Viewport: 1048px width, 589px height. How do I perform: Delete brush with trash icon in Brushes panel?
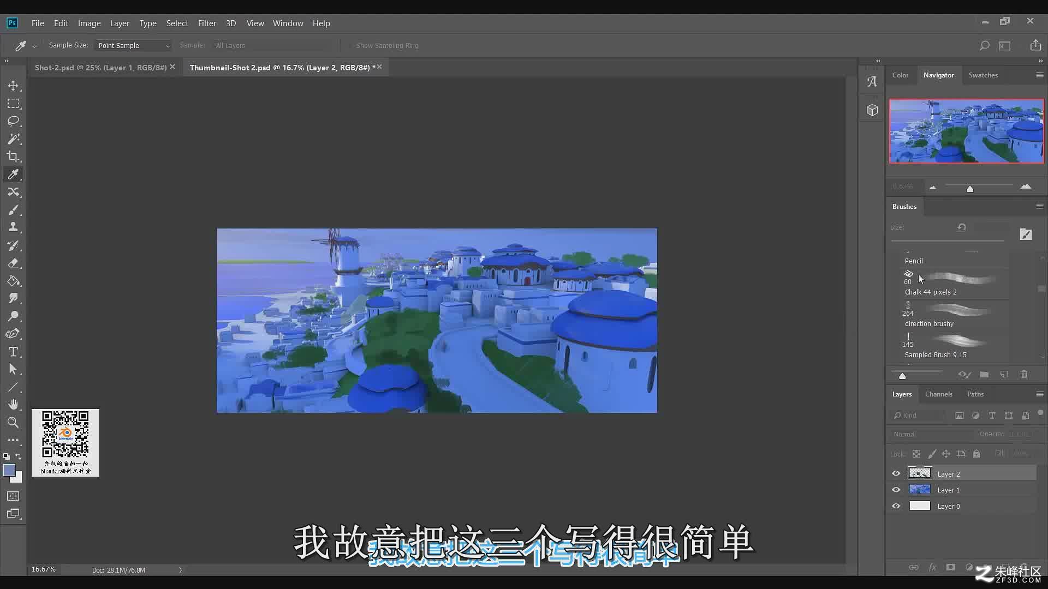(x=1023, y=375)
